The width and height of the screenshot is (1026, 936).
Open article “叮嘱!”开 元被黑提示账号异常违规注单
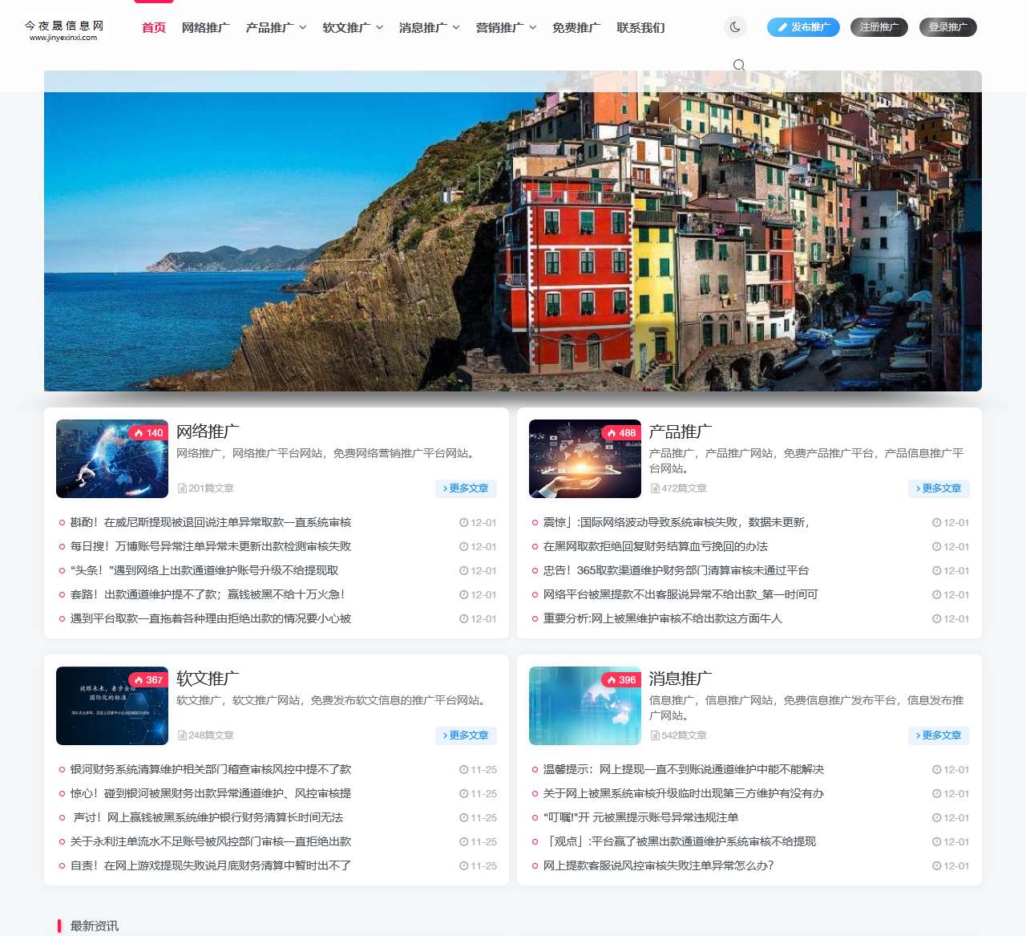[x=641, y=818]
